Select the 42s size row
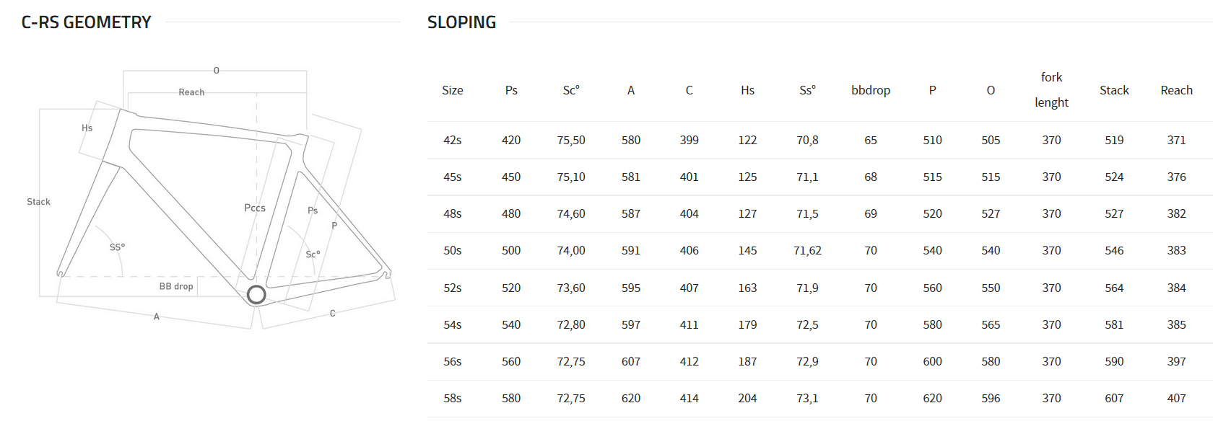The height and width of the screenshot is (434, 1231). (820, 140)
